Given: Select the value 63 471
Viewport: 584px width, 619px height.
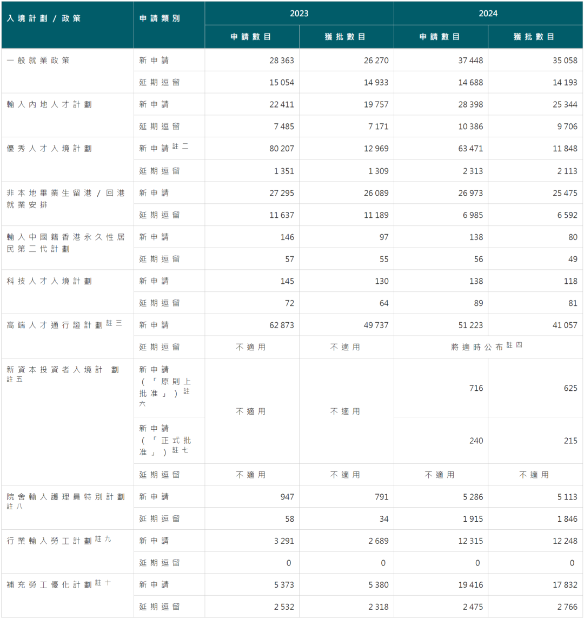Looking at the screenshot, I should pyautogui.click(x=470, y=149).
